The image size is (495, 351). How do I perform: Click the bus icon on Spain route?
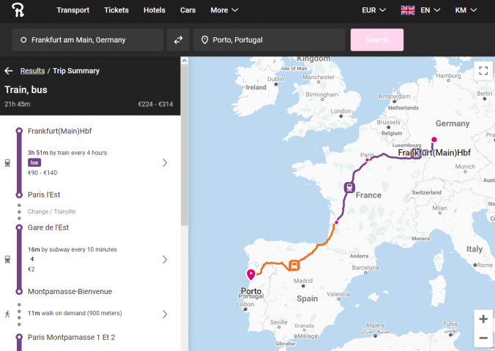pyautogui.click(x=294, y=265)
